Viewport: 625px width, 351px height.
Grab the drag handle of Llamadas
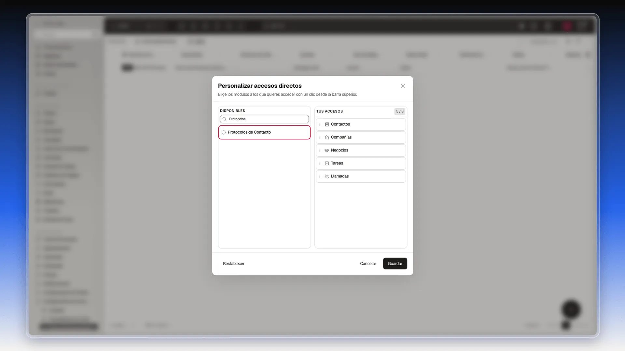320,176
